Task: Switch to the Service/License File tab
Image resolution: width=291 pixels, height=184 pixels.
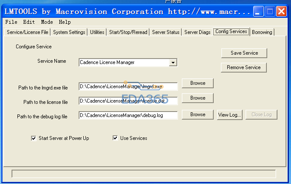Action: coord(28,32)
